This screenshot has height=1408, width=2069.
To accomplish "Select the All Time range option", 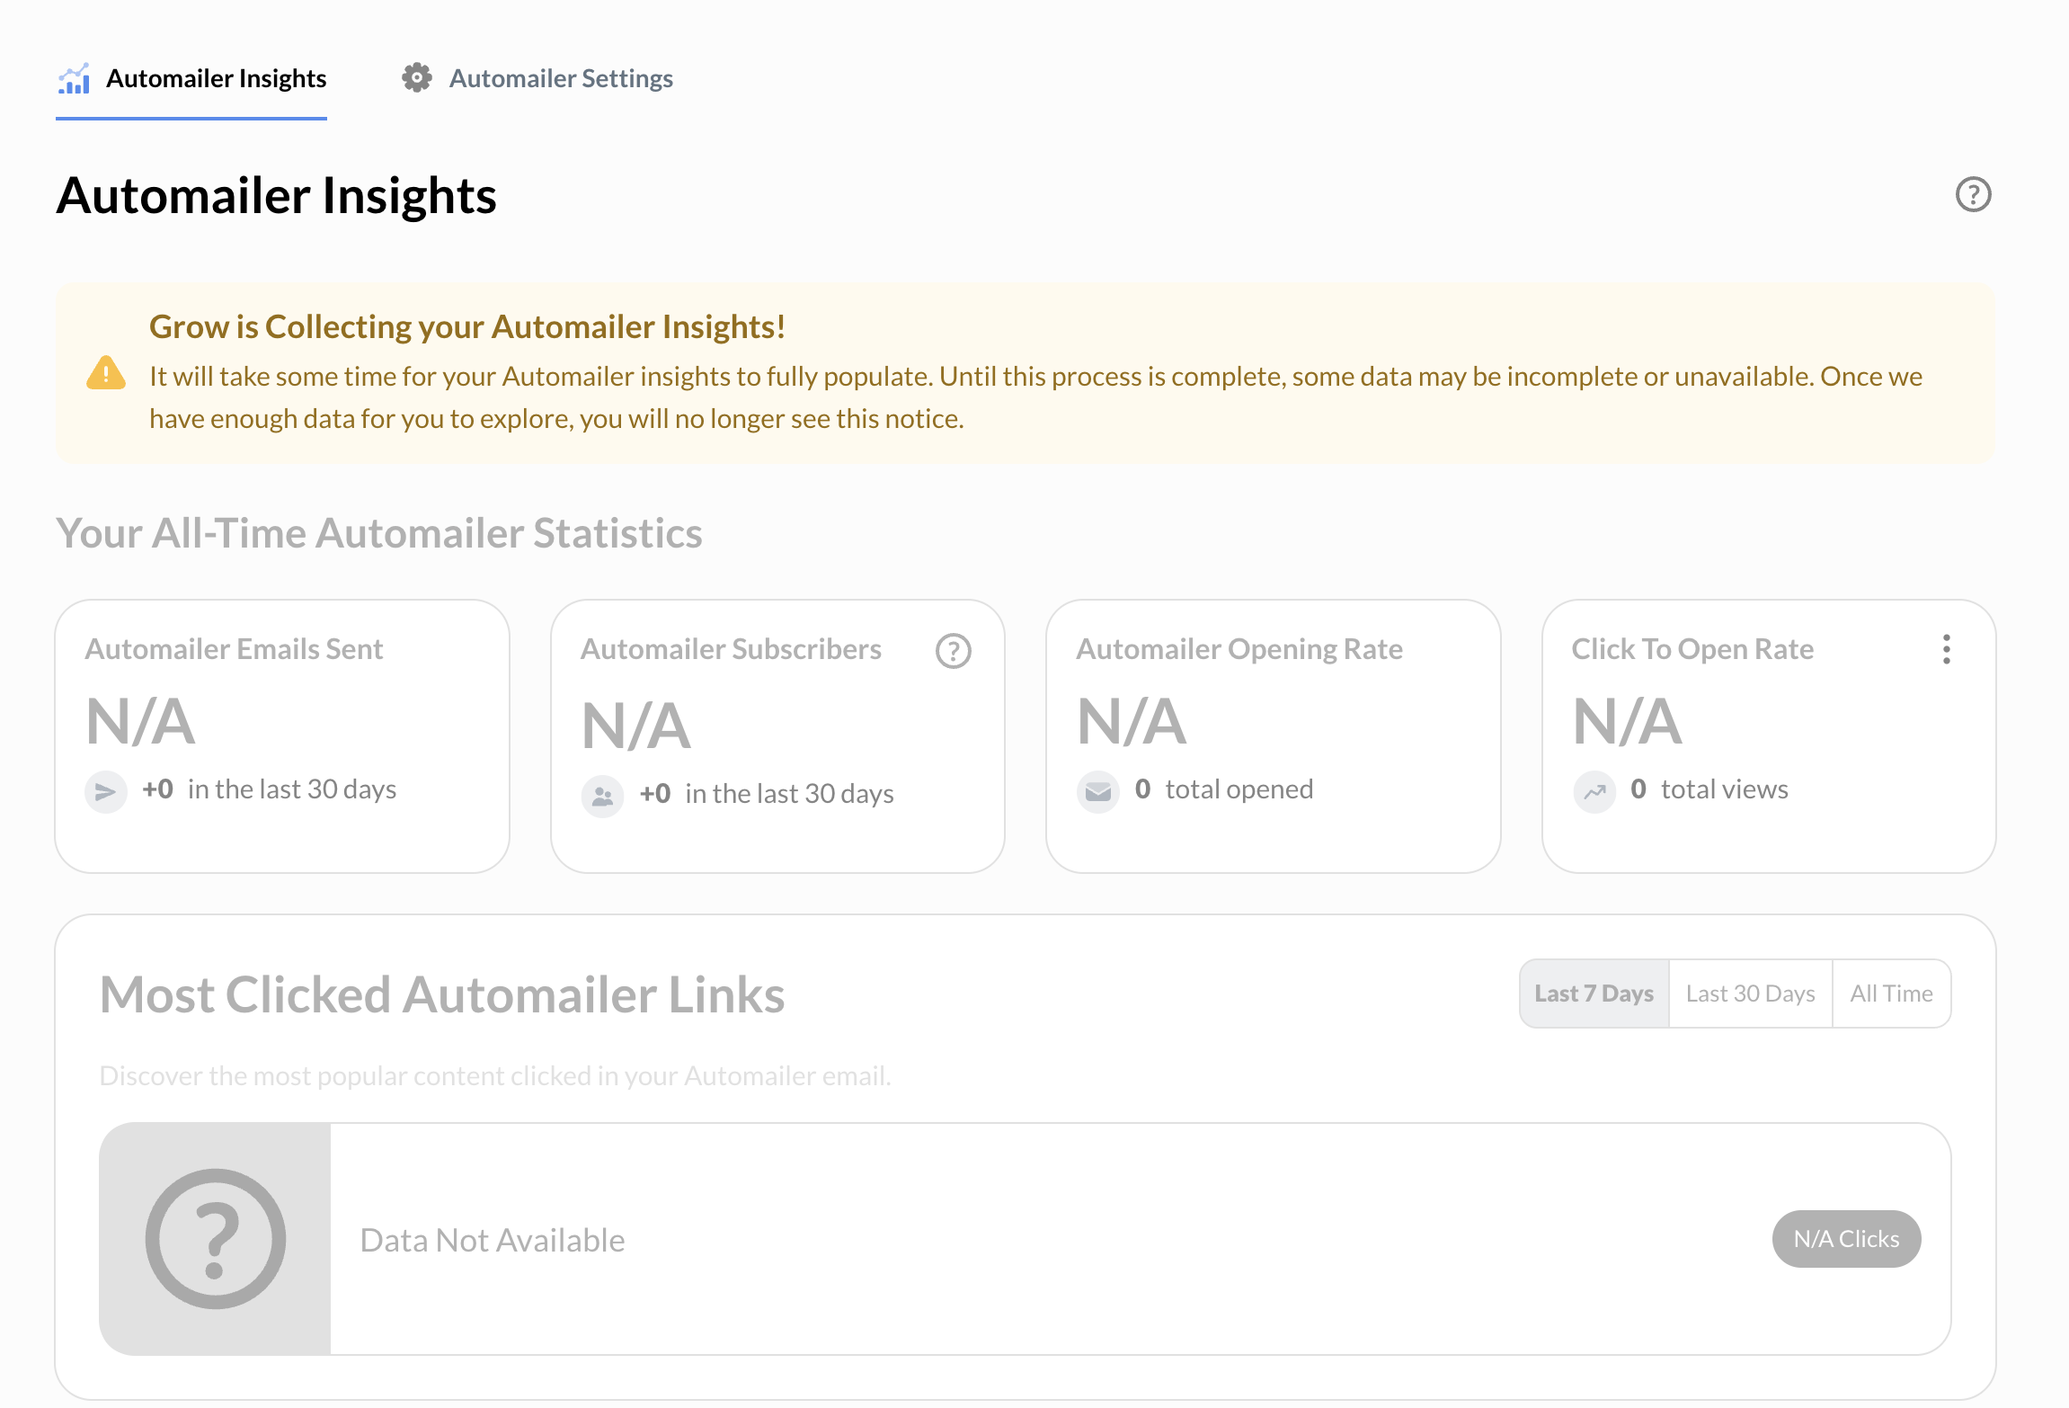I will (1891, 994).
